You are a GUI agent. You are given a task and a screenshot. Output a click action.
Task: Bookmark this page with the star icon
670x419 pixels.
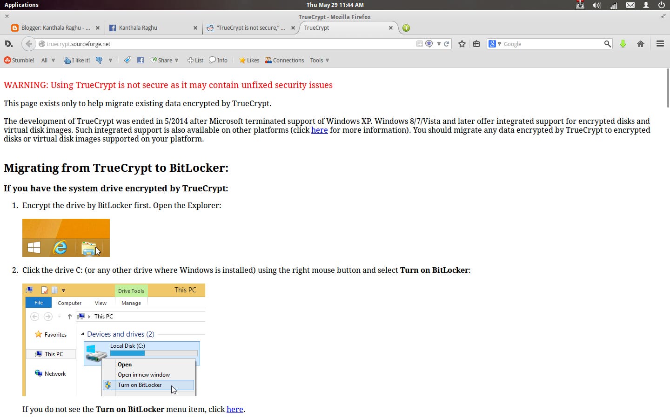(462, 44)
